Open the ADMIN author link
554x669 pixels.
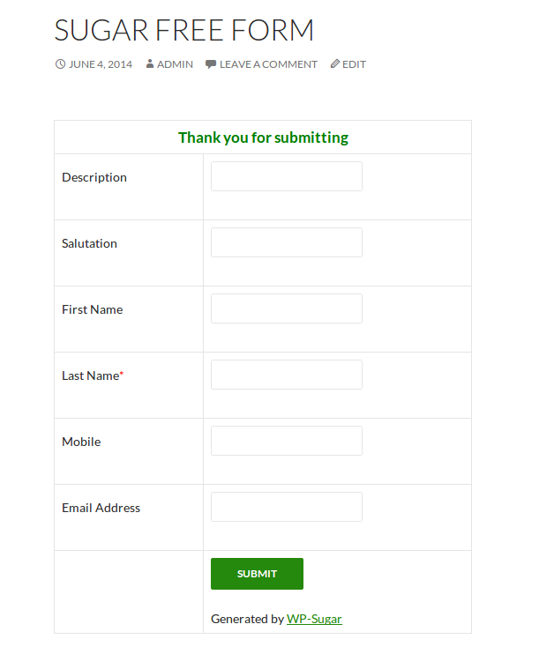click(175, 64)
